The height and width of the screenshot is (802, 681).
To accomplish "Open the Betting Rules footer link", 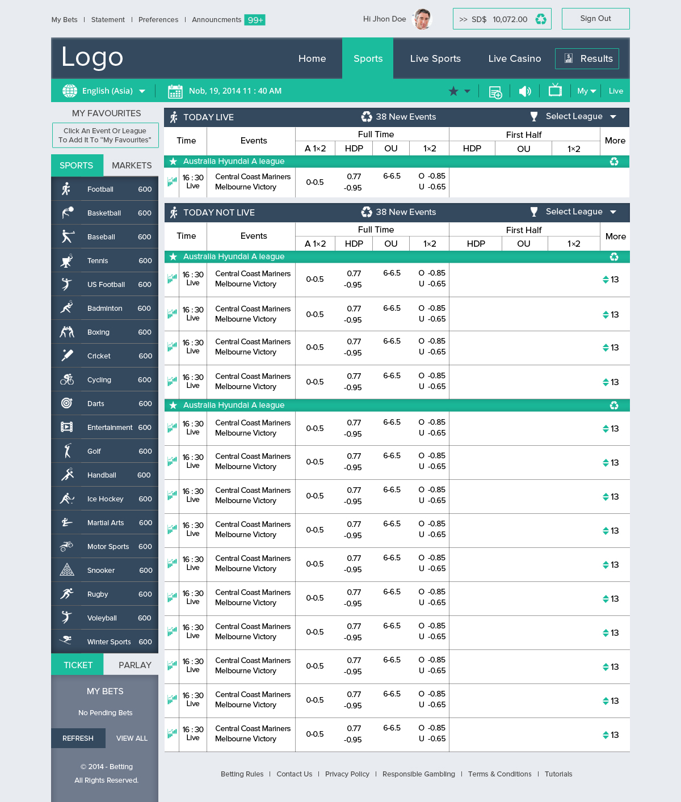I will pyautogui.click(x=242, y=774).
